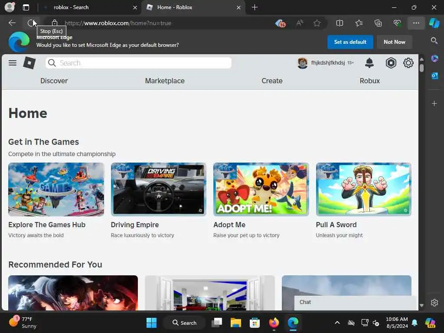Click the fhjkdshjfkhdsj profile avatar

tap(302, 63)
